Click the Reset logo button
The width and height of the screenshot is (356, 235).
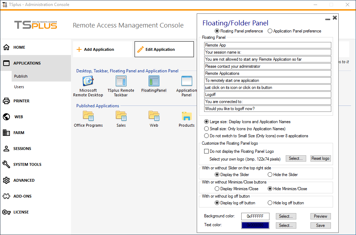320,158
